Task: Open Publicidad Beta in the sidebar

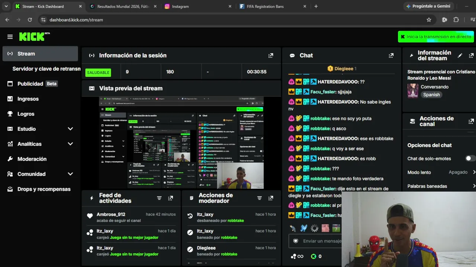Action: 40,84
